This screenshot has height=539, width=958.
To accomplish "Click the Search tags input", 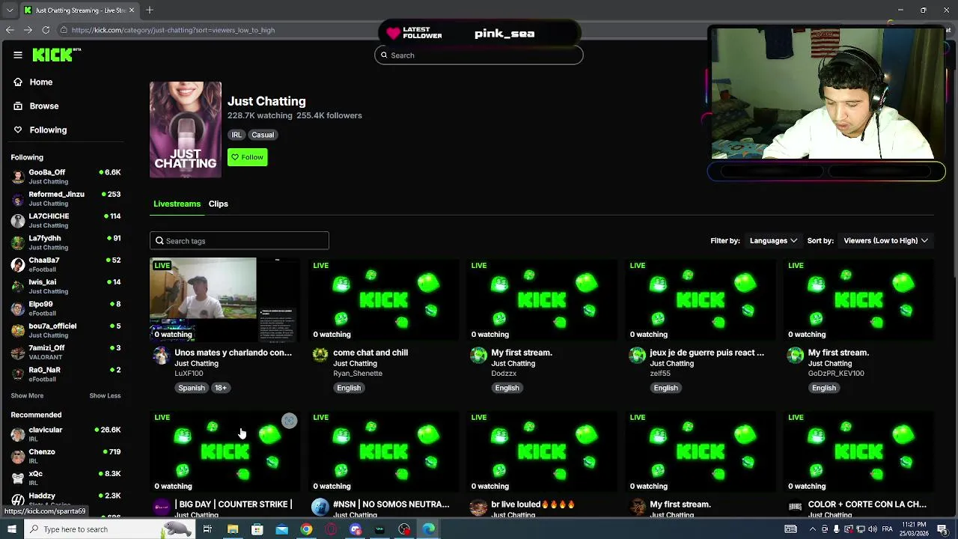I will click(x=239, y=241).
